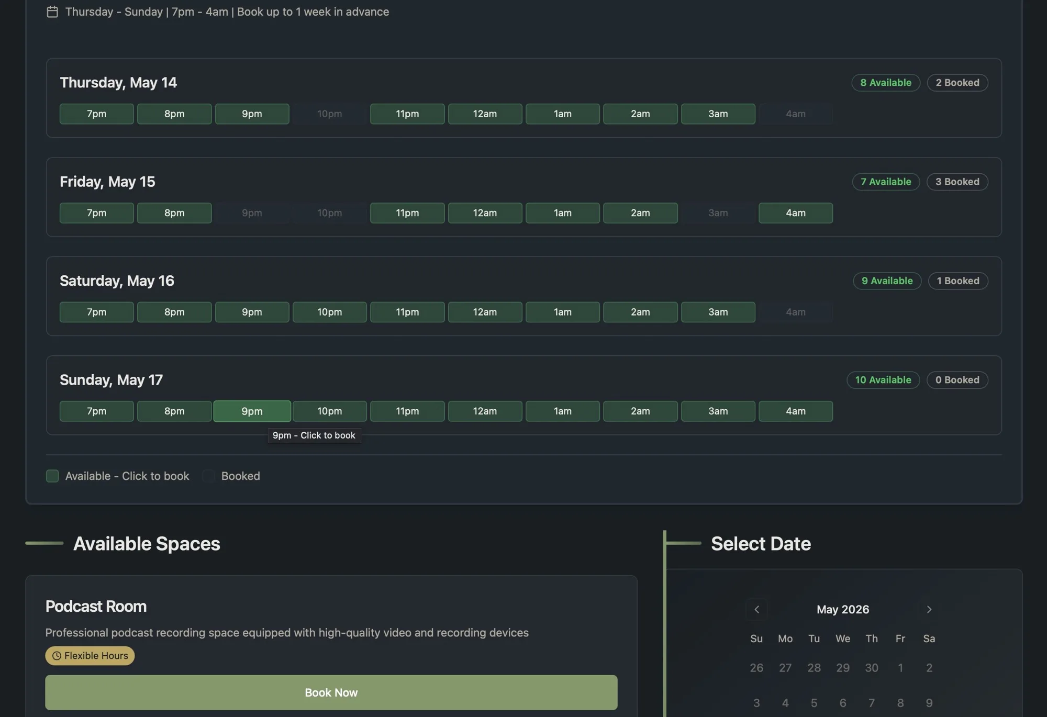Screen dimensions: 1047x717
Task: Pick the 3am slot on Saturday, May 16
Action: click(x=718, y=312)
